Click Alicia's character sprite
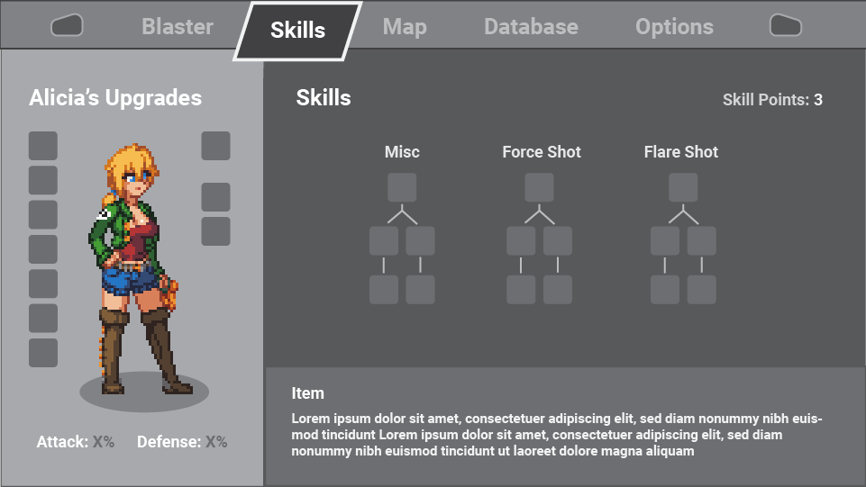The height and width of the screenshot is (487, 866). 134,268
